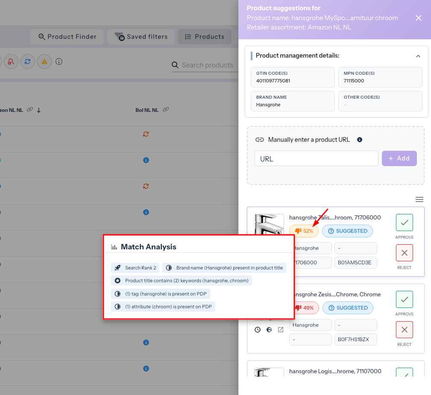Open the suggestions list hamburger menu
The height and width of the screenshot is (395, 431).
click(x=419, y=199)
